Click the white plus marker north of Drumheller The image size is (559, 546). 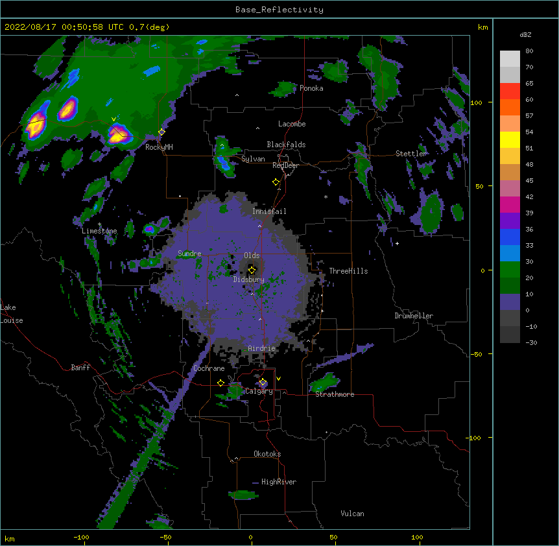[x=397, y=243]
